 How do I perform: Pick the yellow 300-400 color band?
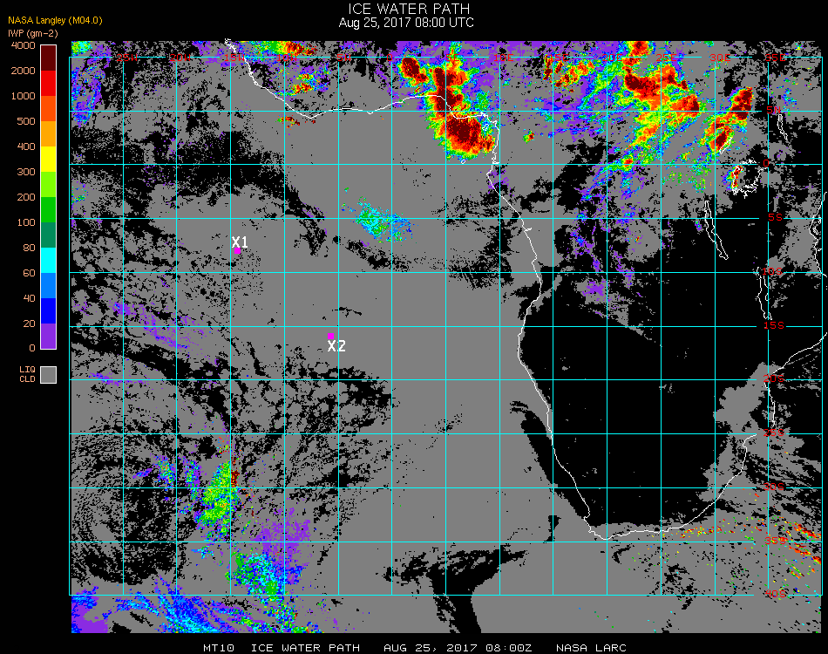(49, 160)
